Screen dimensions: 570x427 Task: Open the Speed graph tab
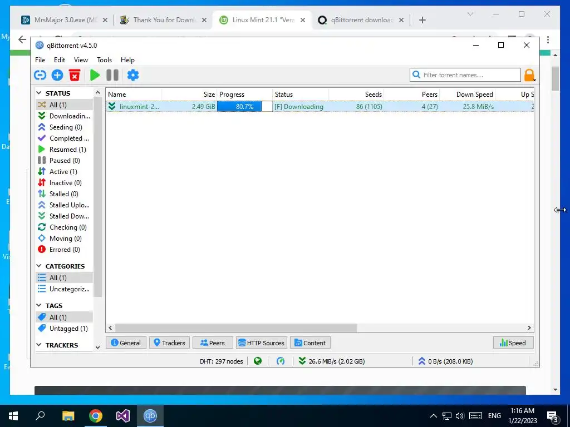tap(513, 342)
